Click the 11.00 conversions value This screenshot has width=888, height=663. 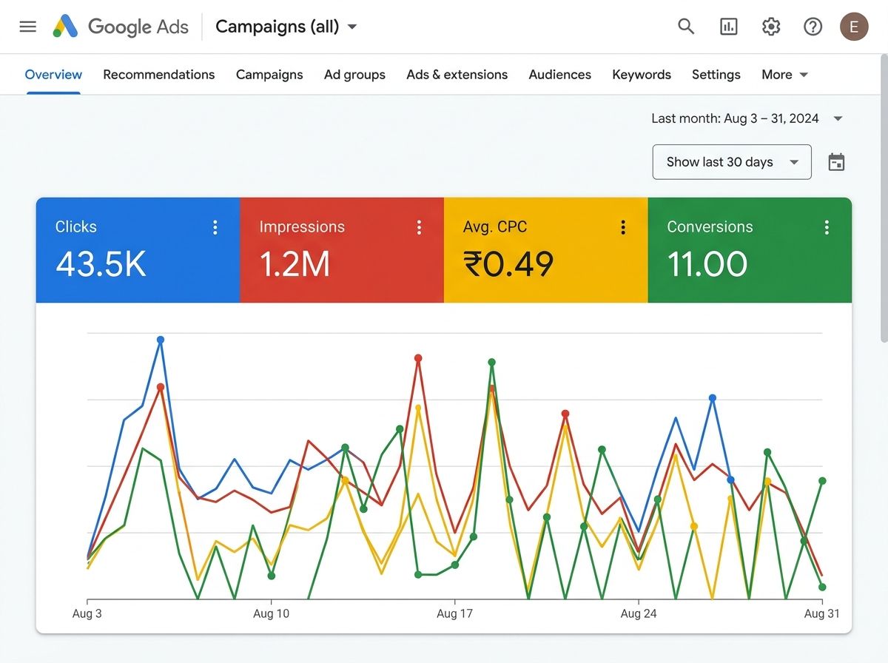coord(707,264)
